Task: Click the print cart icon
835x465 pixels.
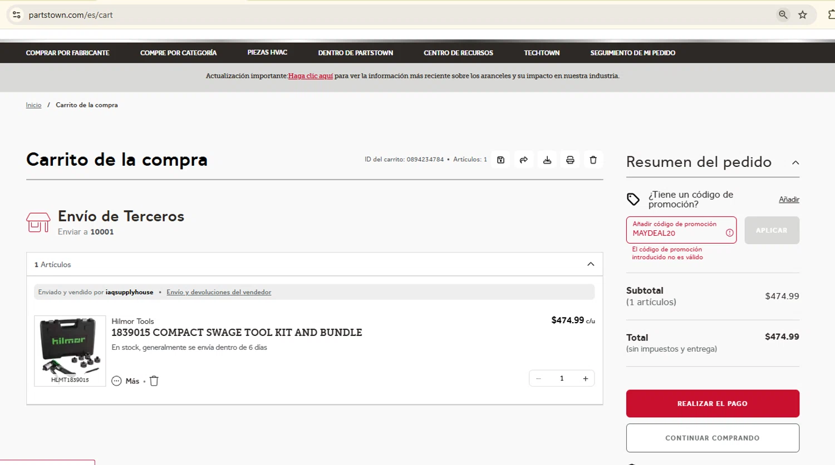Action: coord(570,160)
